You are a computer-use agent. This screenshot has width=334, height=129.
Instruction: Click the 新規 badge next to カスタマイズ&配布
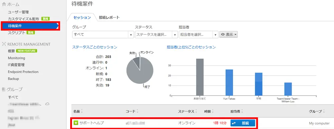point(45,19)
